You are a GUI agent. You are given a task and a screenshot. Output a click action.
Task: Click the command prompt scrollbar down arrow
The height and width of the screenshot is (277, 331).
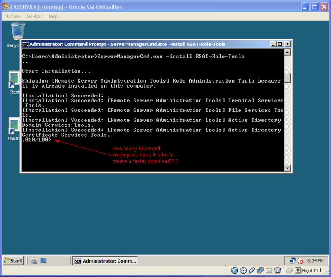pyautogui.click(x=288, y=168)
